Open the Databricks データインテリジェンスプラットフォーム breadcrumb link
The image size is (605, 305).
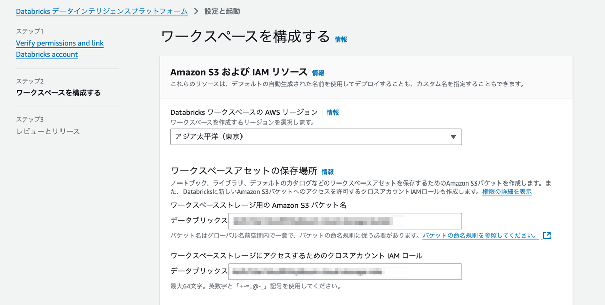click(x=101, y=11)
